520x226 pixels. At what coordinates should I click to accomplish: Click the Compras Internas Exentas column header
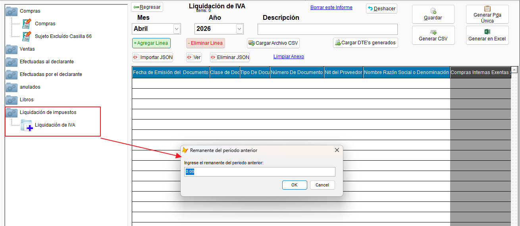tap(480, 72)
